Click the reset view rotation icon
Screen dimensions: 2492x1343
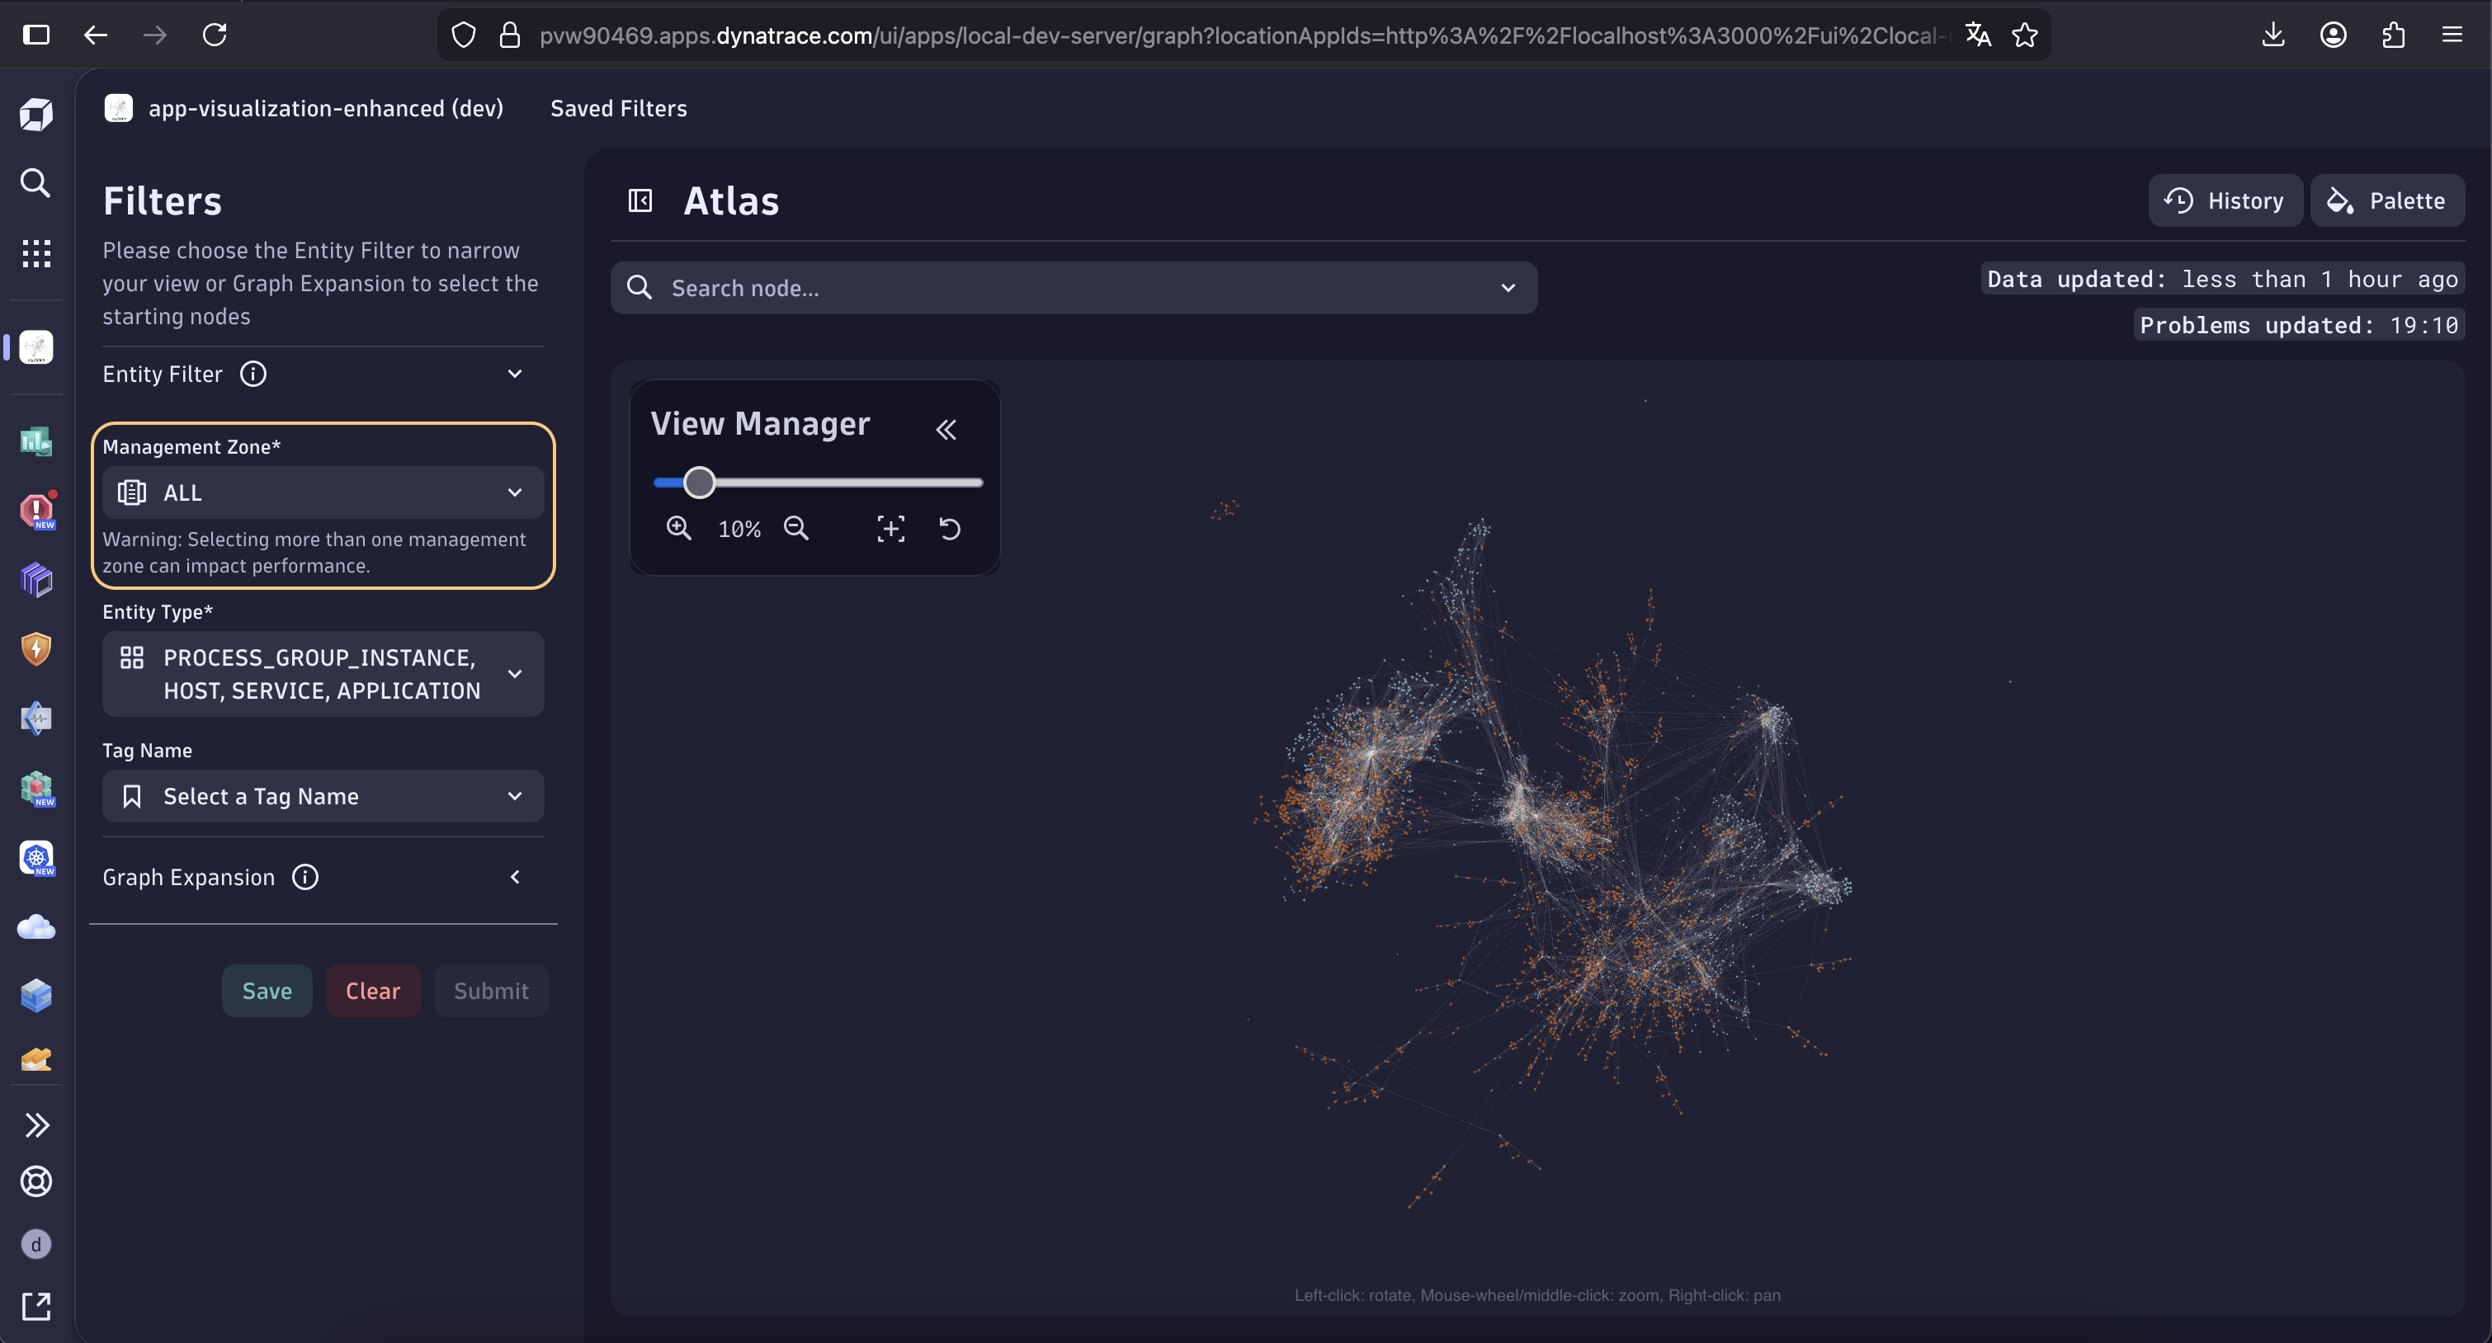[950, 528]
